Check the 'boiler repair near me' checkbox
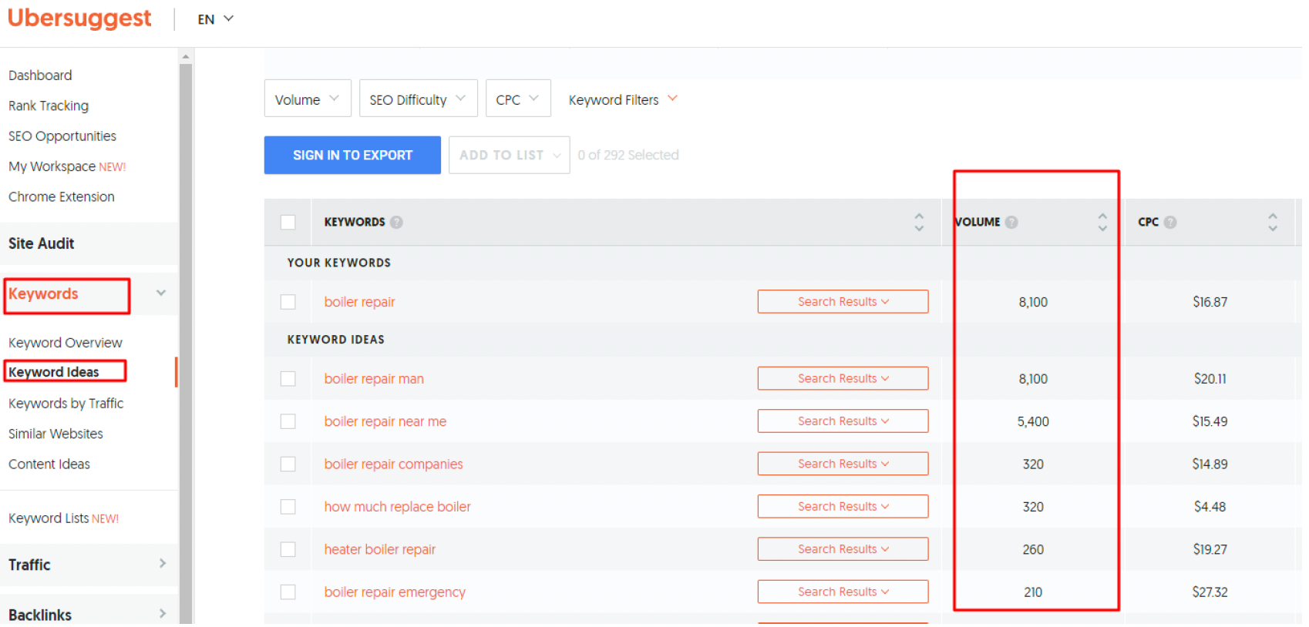Viewport: 1309px width, 627px height. click(288, 421)
